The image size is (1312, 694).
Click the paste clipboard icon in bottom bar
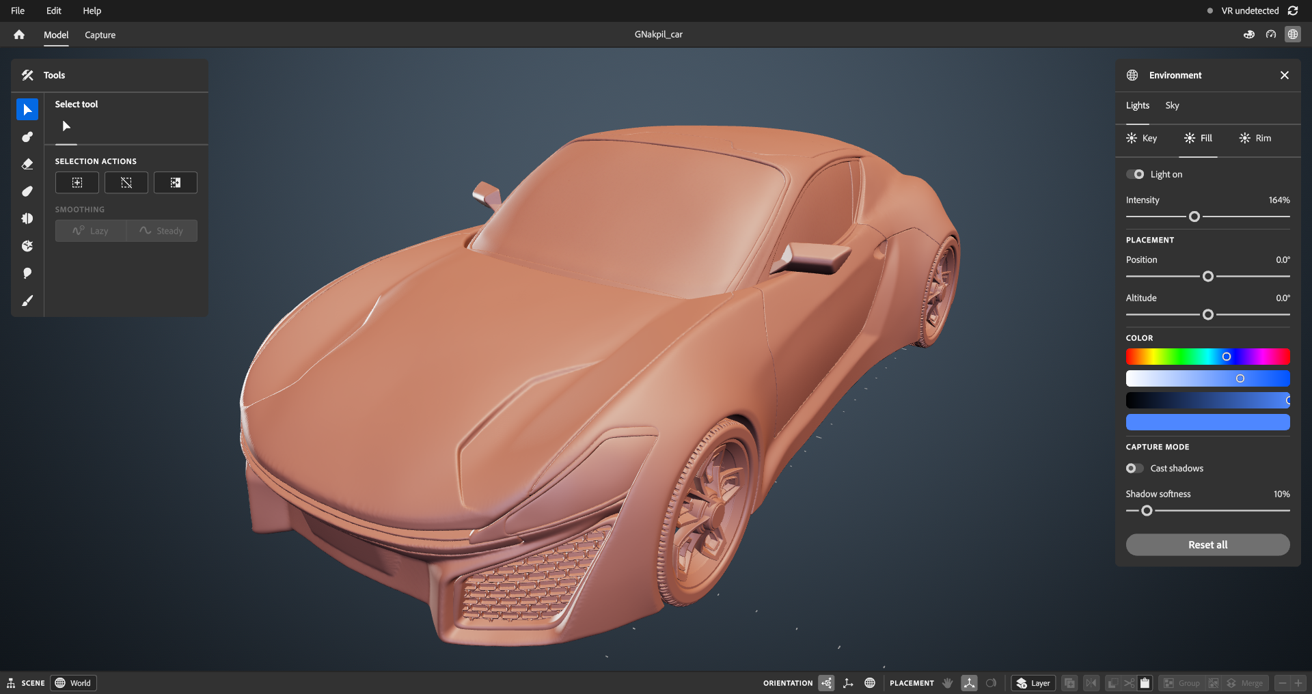(1145, 683)
